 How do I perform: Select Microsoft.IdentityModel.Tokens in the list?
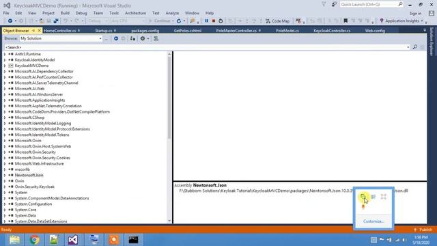click(42, 135)
